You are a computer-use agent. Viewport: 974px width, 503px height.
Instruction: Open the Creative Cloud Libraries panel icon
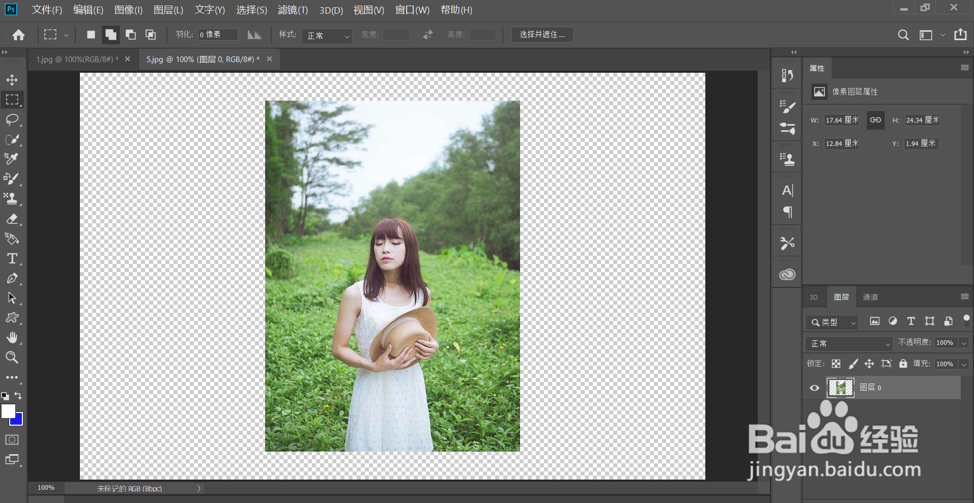[x=787, y=275]
